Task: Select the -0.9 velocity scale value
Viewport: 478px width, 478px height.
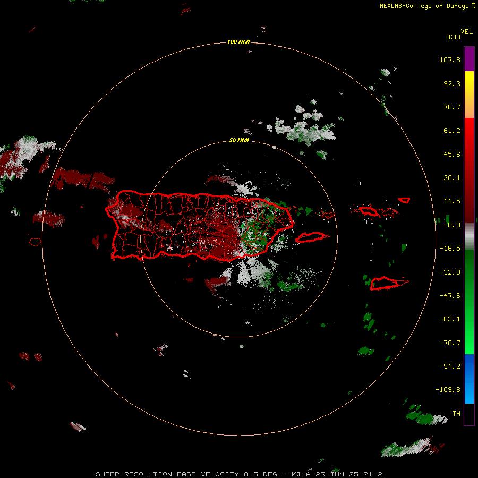Action: point(452,225)
